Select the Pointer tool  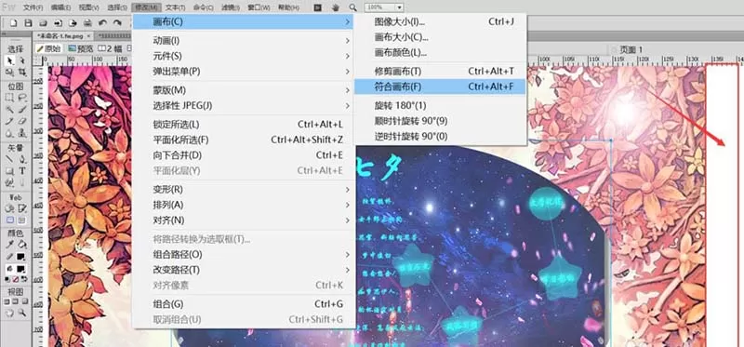[x=9, y=60]
